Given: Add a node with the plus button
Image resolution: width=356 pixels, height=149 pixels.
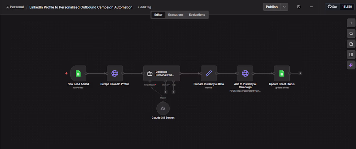Looking at the screenshot, I should pos(351,23).
